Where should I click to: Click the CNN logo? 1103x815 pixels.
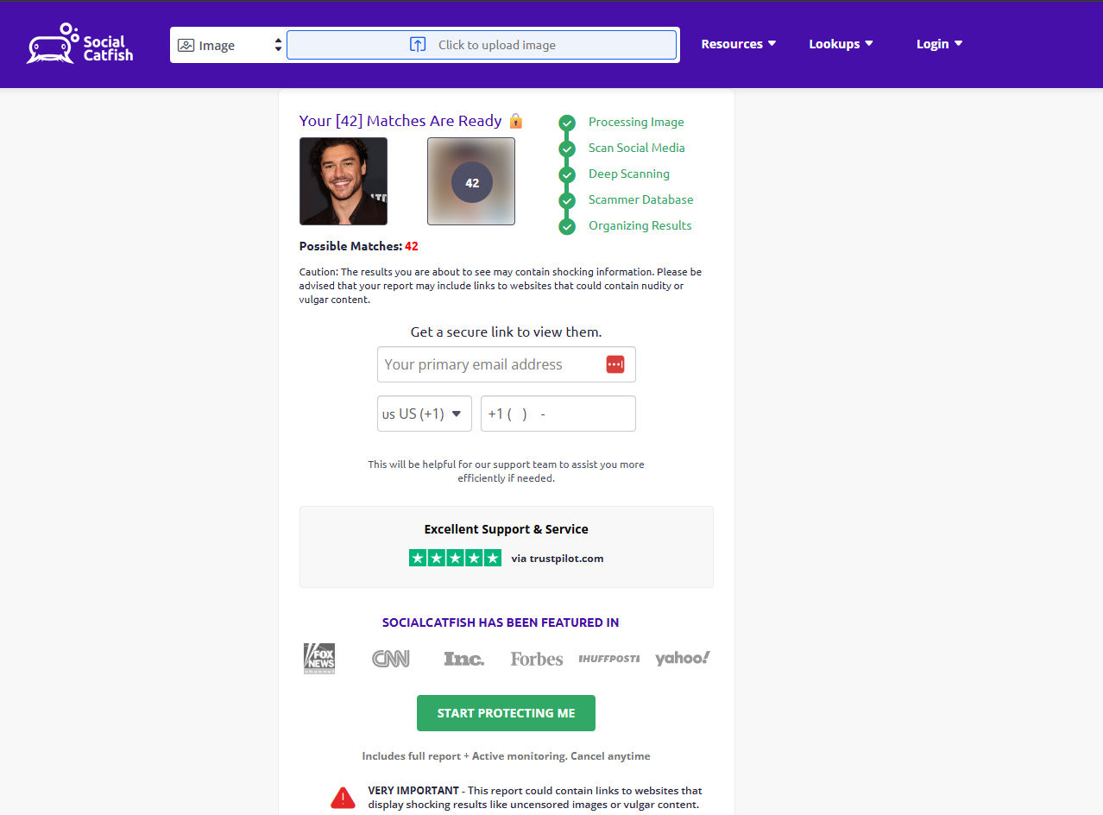pos(391,659)
